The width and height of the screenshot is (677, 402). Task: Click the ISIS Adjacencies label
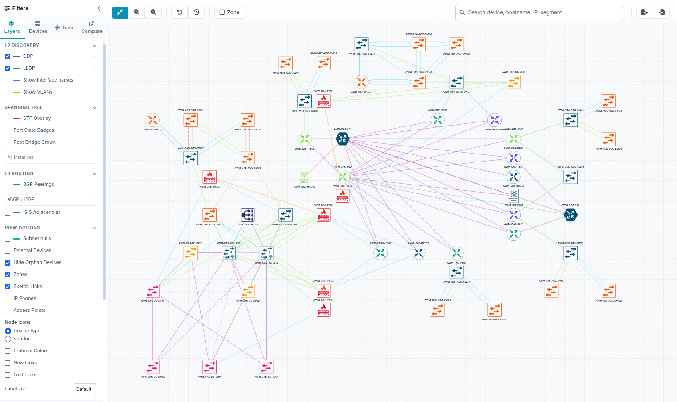[x=42, y=212]
